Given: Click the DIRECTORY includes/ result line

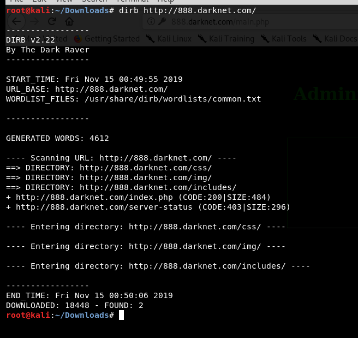Looking at the screenshot, I should (x=121, y=187).
